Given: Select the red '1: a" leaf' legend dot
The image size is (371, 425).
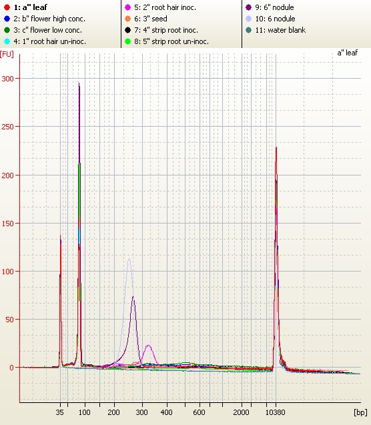Looking at the screenshot, I should click(x=7, y=7).
